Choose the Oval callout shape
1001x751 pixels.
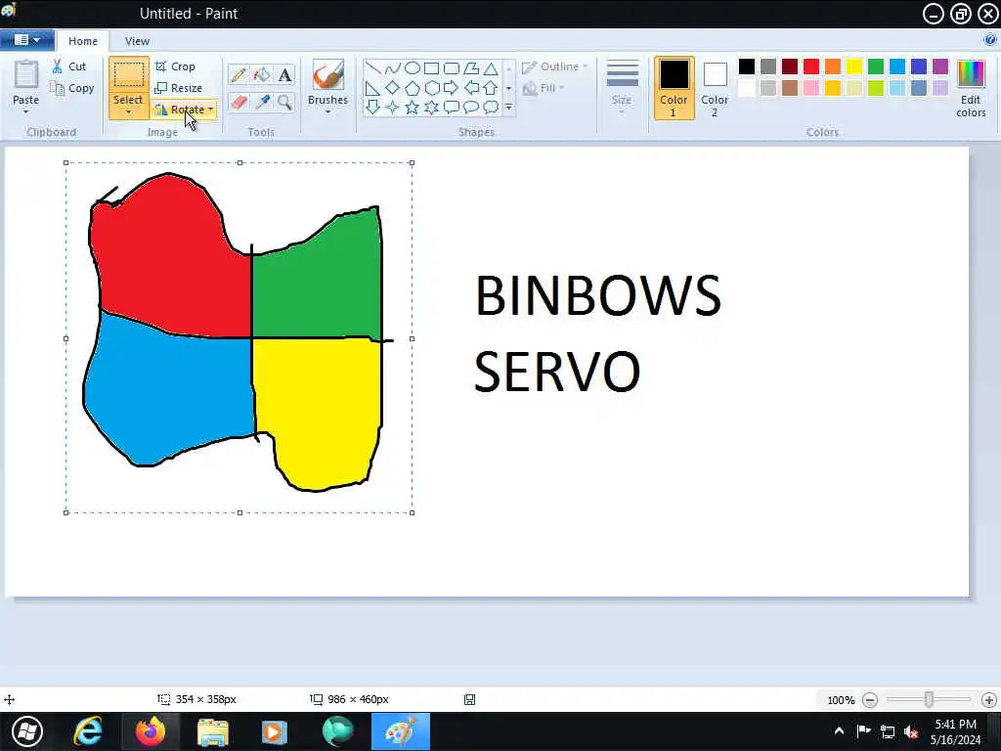[x=471, y=108]
